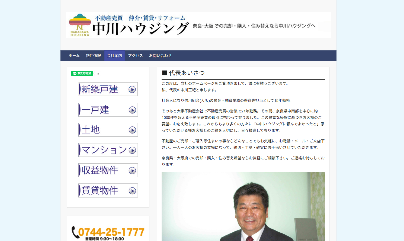Click the representative's portrait photo
The image size is (404, 241).
(243, 206)
